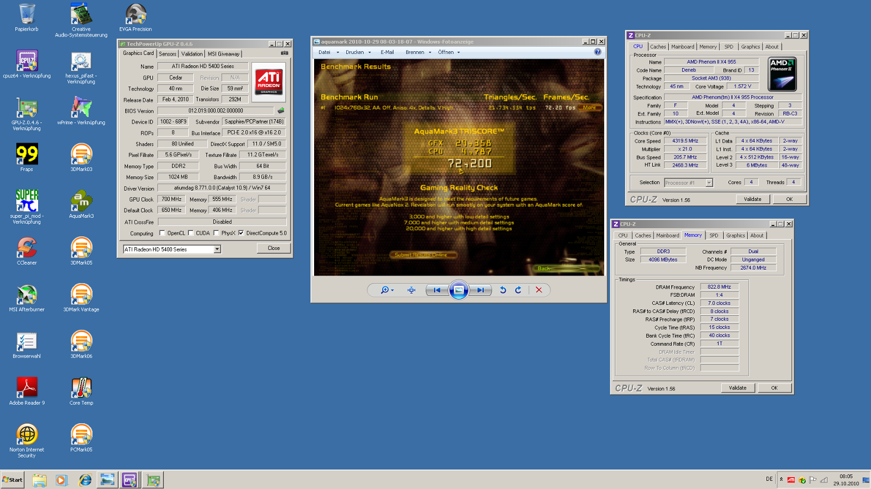Image resolution: width=871 pixels, height=489 pixels.
Task: Go to previous image in viewer
Action: click(x=437, y=290)
